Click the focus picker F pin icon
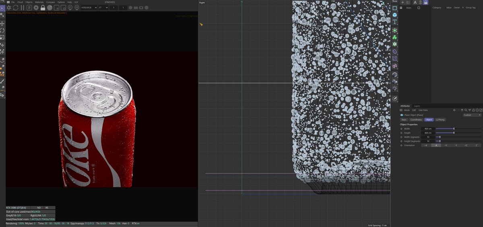Image resolution: width=483 pixels, height=227 pixels. tap(70, 8)
